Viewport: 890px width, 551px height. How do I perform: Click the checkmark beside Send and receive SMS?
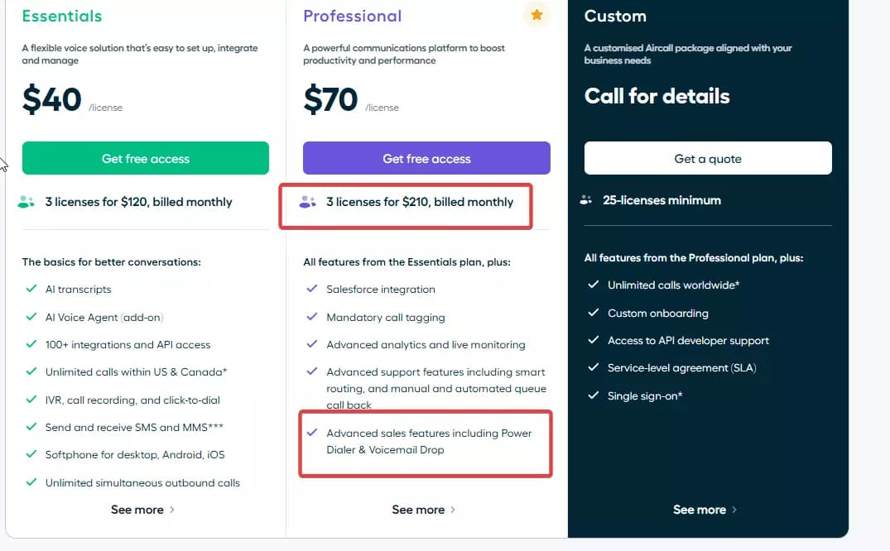pos(33,427)
